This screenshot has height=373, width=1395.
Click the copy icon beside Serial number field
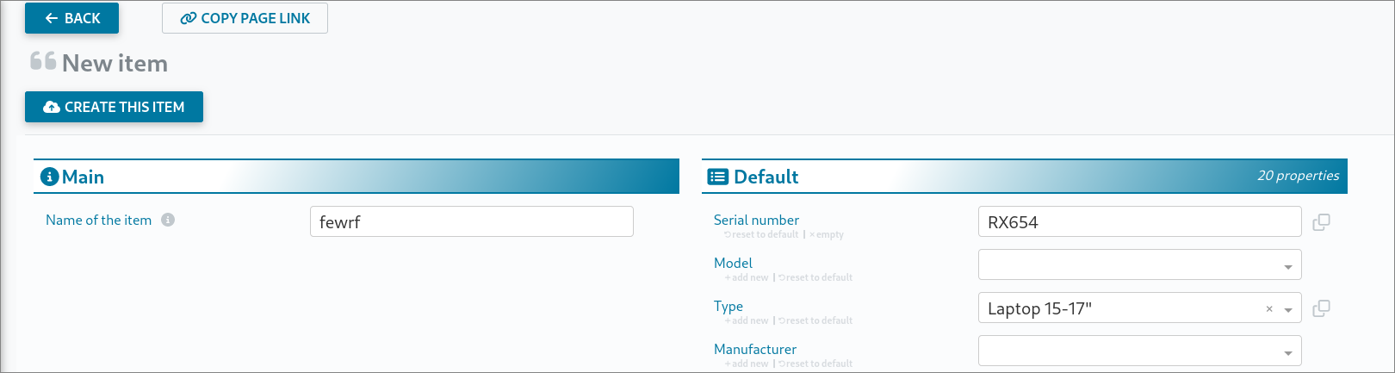click(x=1321, y=222)
